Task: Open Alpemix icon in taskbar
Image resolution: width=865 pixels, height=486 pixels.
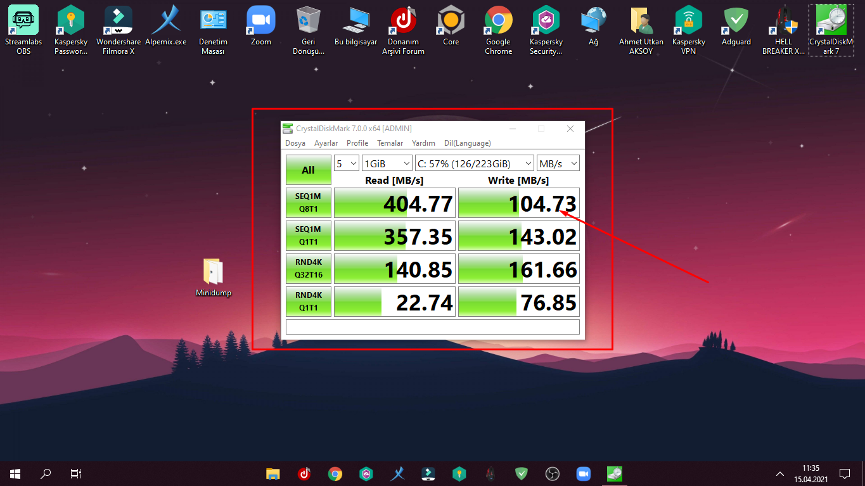Action: pyautogui.click(x=397, y=473)
